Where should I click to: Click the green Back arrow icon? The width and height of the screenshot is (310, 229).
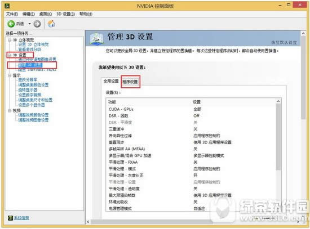point(11,24)
